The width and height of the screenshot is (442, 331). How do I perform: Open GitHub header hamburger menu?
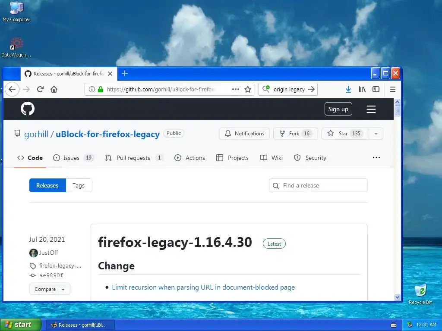pyautogui.click(x=371, y=109)
